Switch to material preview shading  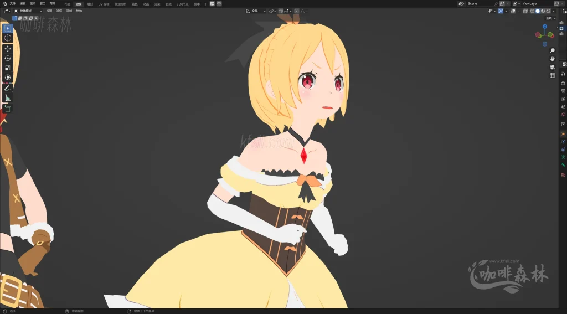(543, 11)
